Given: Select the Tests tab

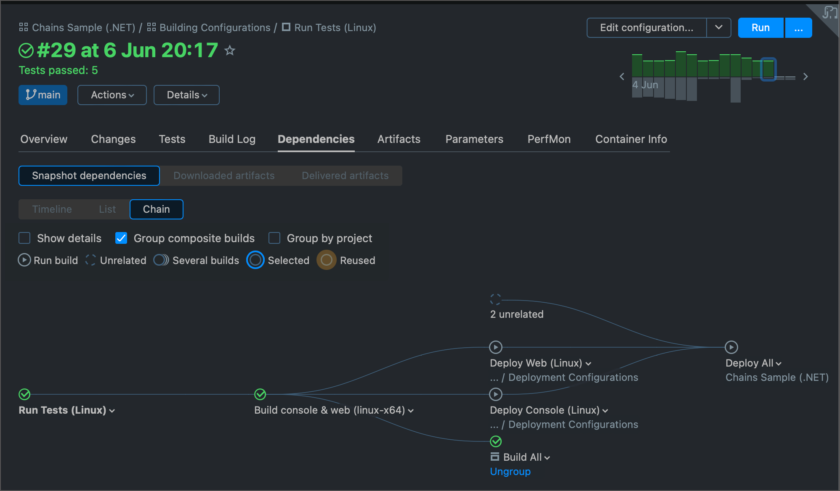Looking at the screenshot, I should click(x=172, y=139).
